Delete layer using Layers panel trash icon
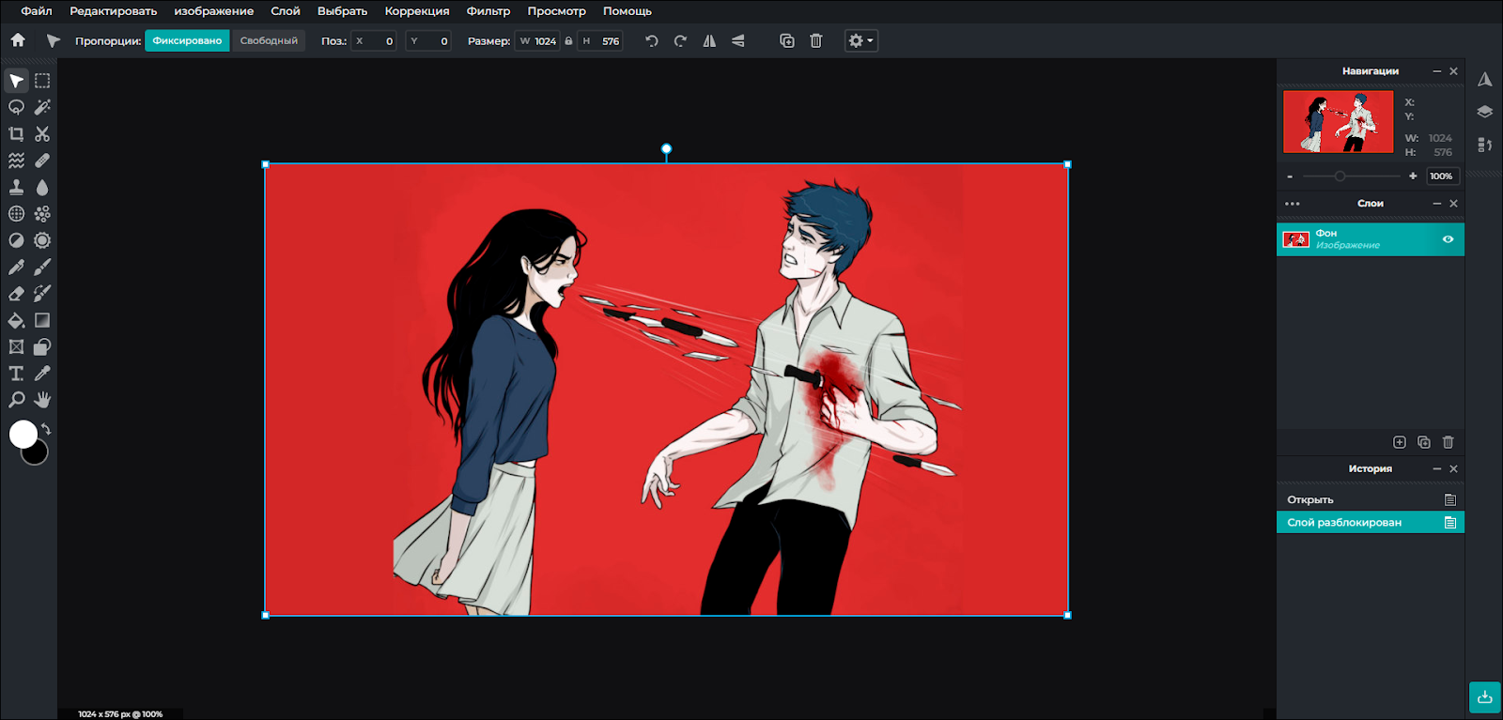This screenshot has height=720, width=1503. [x=1448, y=442]
